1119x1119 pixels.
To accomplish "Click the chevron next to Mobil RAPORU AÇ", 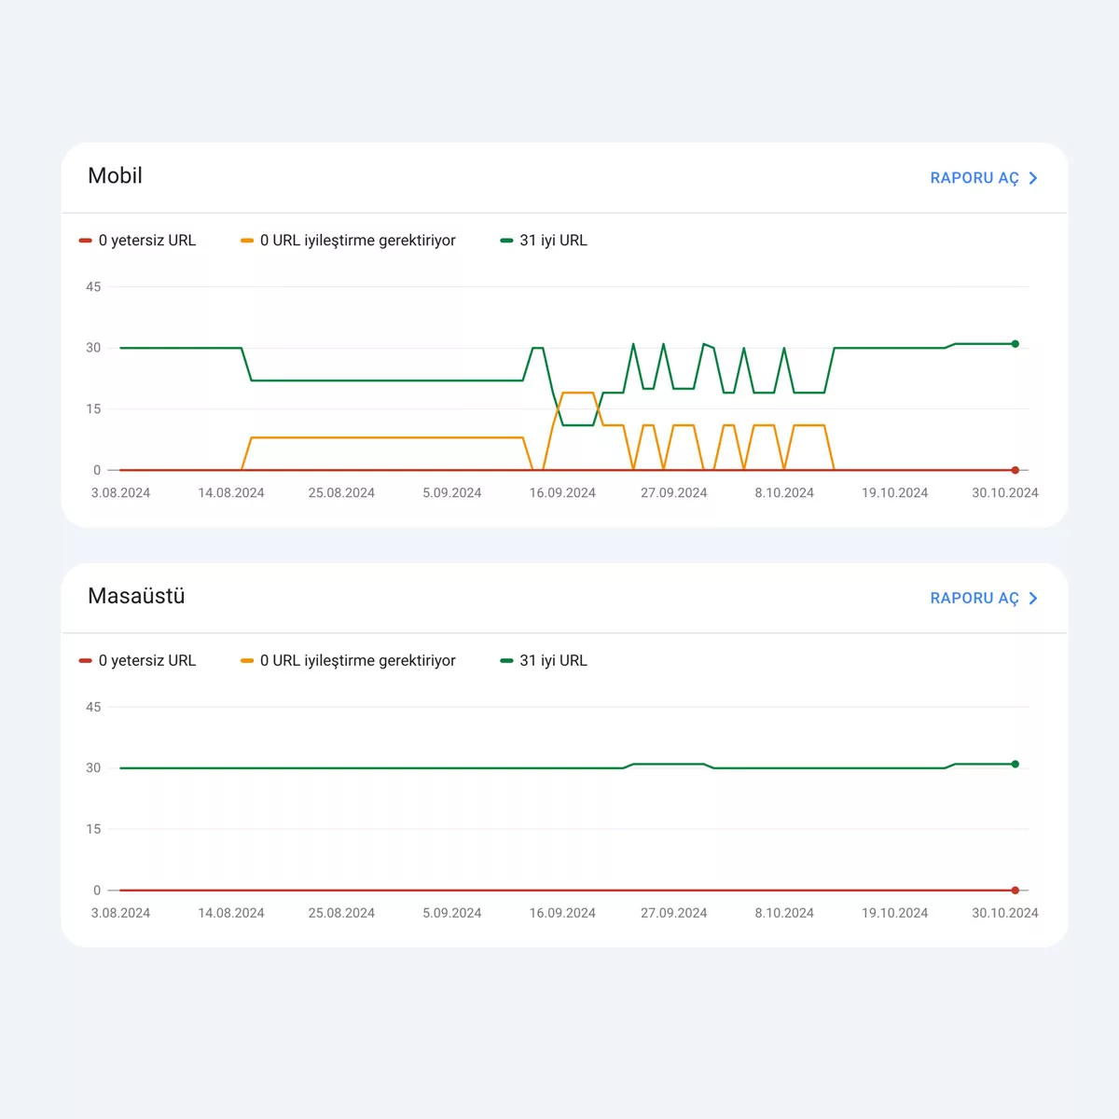I will (x=1033, y=178).
